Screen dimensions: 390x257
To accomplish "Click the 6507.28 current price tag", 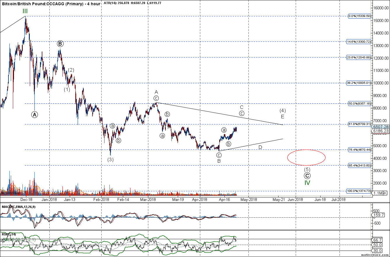I will [380, 127].
